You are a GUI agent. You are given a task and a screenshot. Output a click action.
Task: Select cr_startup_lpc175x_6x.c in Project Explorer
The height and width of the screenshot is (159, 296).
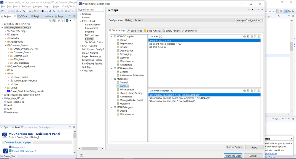[x=25, y=81]
